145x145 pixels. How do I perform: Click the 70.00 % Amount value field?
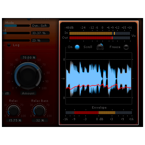(28, 57)
